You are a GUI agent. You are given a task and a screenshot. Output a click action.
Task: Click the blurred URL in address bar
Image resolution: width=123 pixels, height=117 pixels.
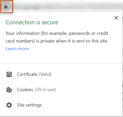(x=67, y=7)
